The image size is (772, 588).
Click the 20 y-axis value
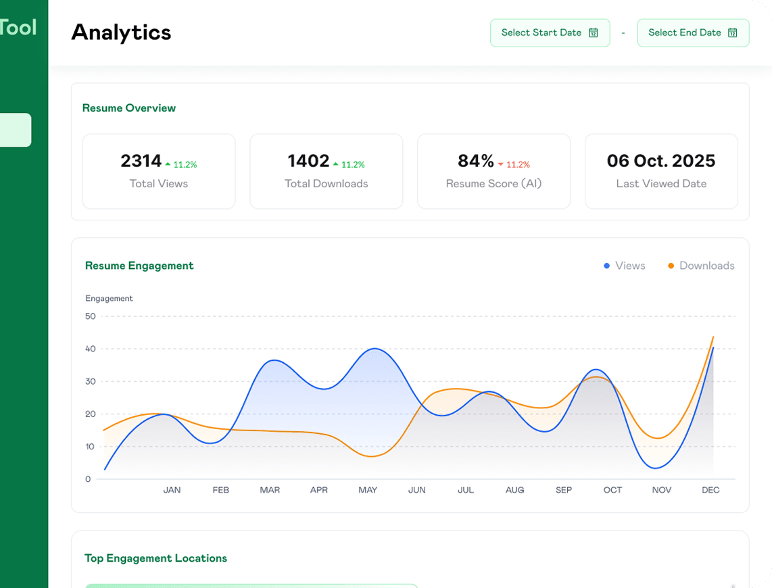pyautogui.click(x=90, y=414)
